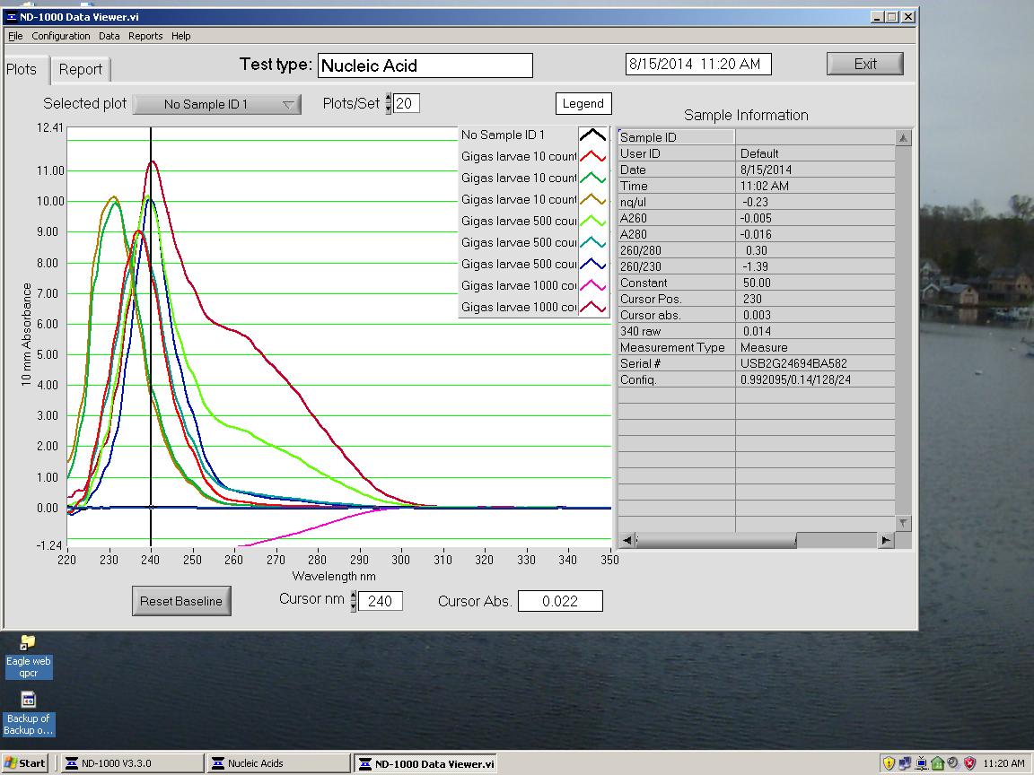Image resolution: width=1034 pixels, height=775 pixels.
Task: Click the navy blue Gigas larvae 500 legend icon
Action: click(593, 265)
